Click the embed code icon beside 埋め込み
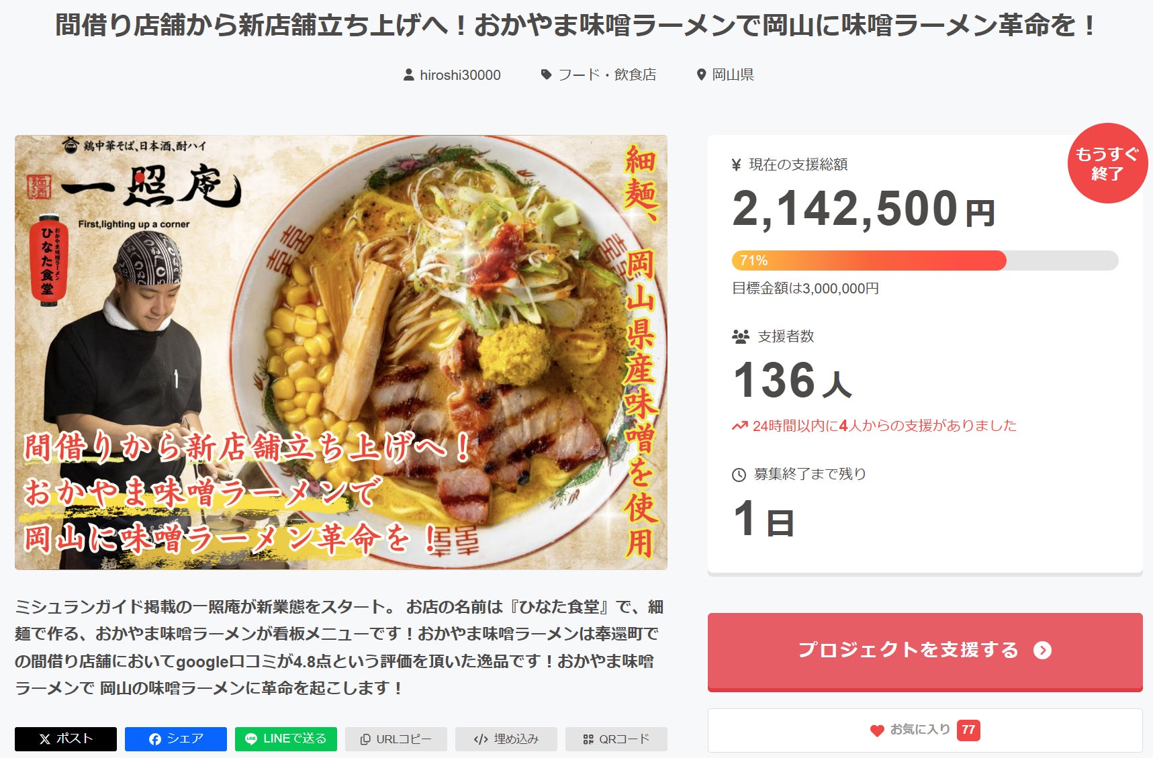This screenshot has height=758, width=1153. pos(481,739)
